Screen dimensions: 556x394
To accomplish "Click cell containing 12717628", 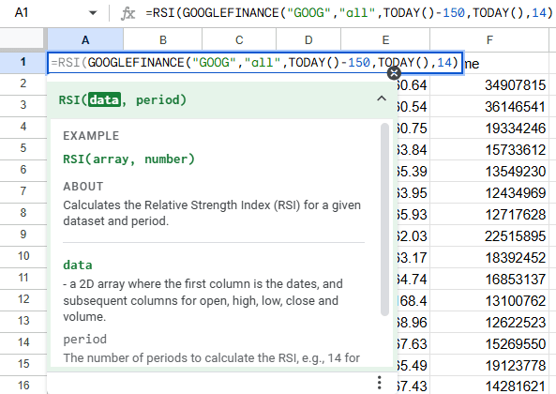I will tap(489, 215).
